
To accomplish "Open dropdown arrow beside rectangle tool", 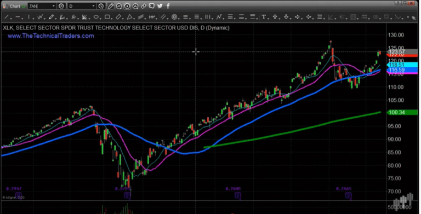I will [111, 19].
